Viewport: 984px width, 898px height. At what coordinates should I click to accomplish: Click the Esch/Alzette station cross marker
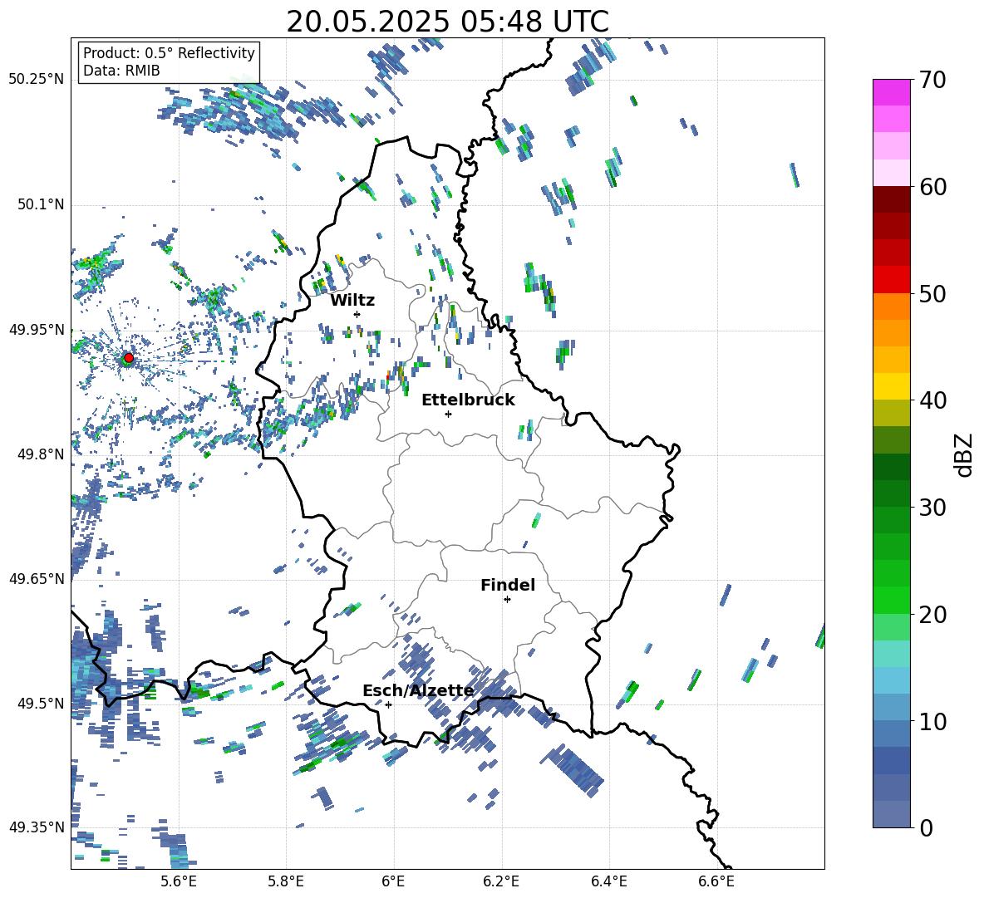point(388,704)
